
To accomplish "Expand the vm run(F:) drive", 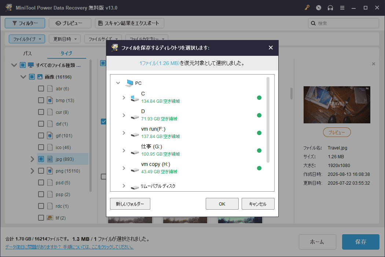I will pyautogui.click(x=124, y=133).
